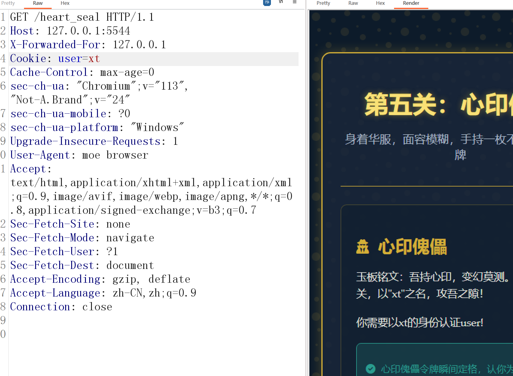Image resolution: width=513 pixels, height=376 pixels.
Task: Switch request view to Pretty tab
Action: [8, 3]
